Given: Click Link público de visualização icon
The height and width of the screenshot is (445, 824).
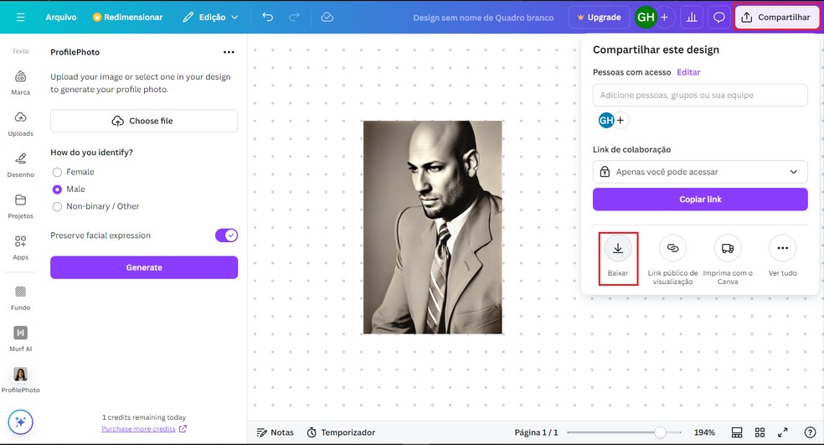Looking at the screenshot, I should pyautogui.click(x=672, y=248).
